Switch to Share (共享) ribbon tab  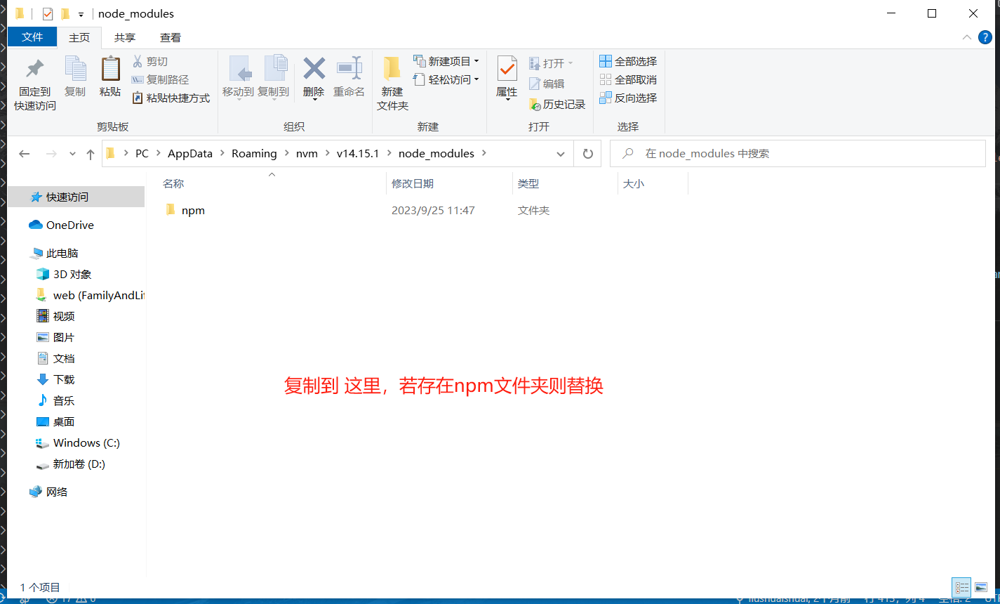(x=125, y=37)
